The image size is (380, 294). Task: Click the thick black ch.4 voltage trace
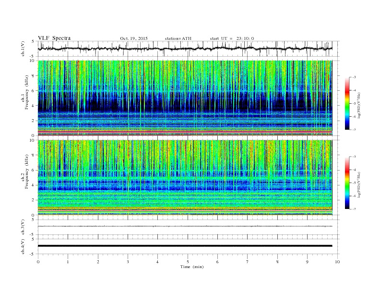click(x=185, y=246)
